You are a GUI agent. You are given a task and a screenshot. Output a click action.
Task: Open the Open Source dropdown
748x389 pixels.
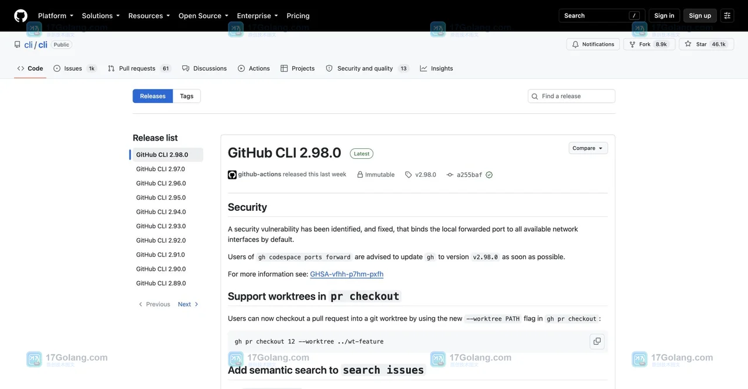[x=203, y=16]
